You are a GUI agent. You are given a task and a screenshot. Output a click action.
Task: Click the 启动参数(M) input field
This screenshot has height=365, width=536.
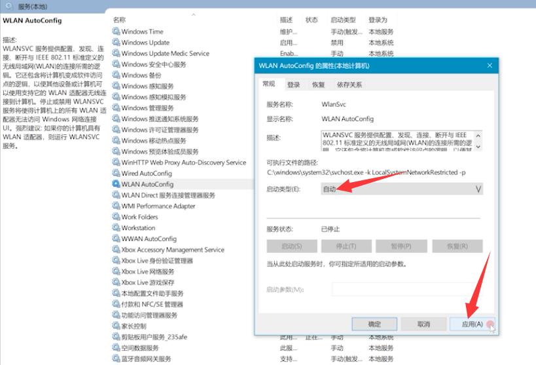pyautogui.click(x=406, y=290)
